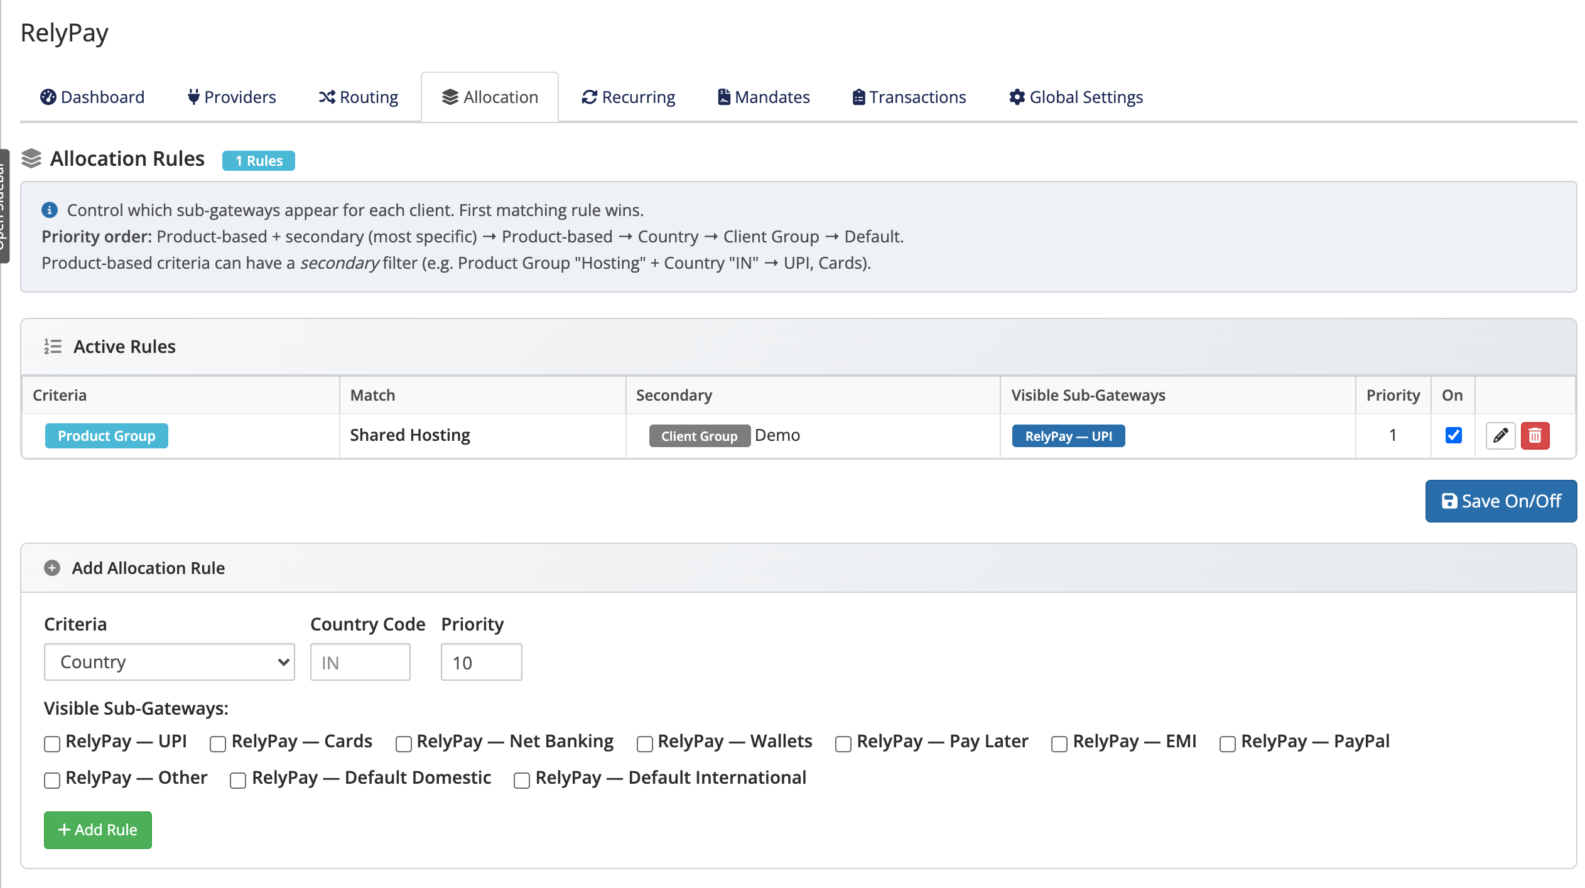This screenshot has height=888, width=1585.
Task: Select the Allocation tab
Action: coord(490,97)
